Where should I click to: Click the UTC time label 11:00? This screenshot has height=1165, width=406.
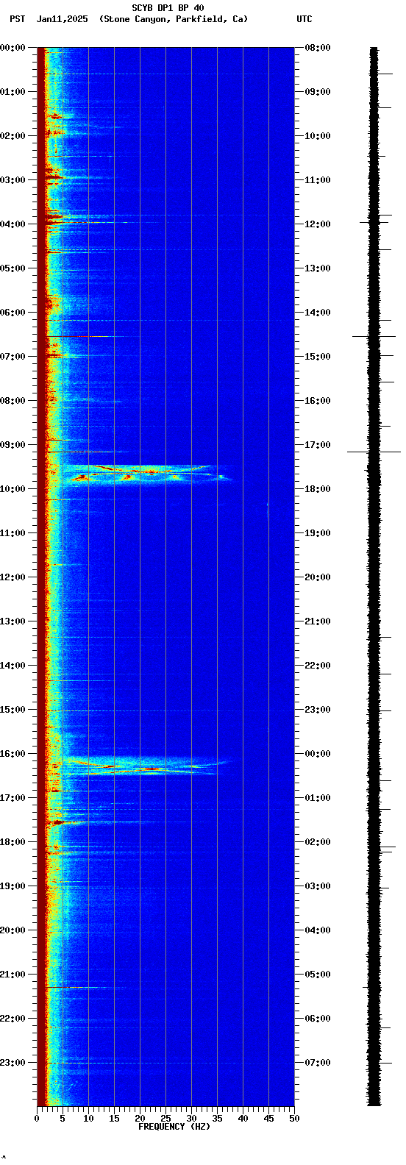tap(318, 180)
